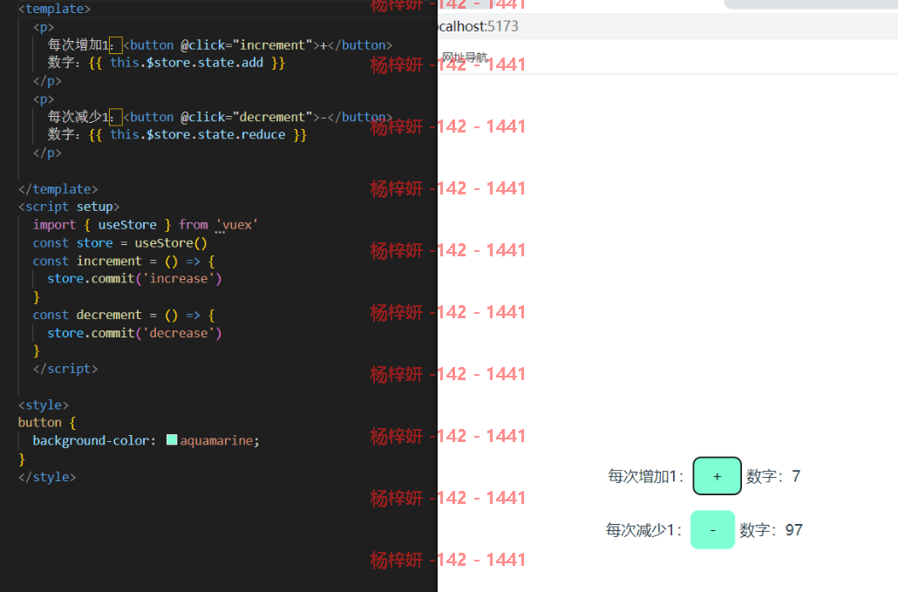The height and width of the screenshot is (592, 898).
Task: Click the closing </template> tag
Action: click(x=58, y=189)
